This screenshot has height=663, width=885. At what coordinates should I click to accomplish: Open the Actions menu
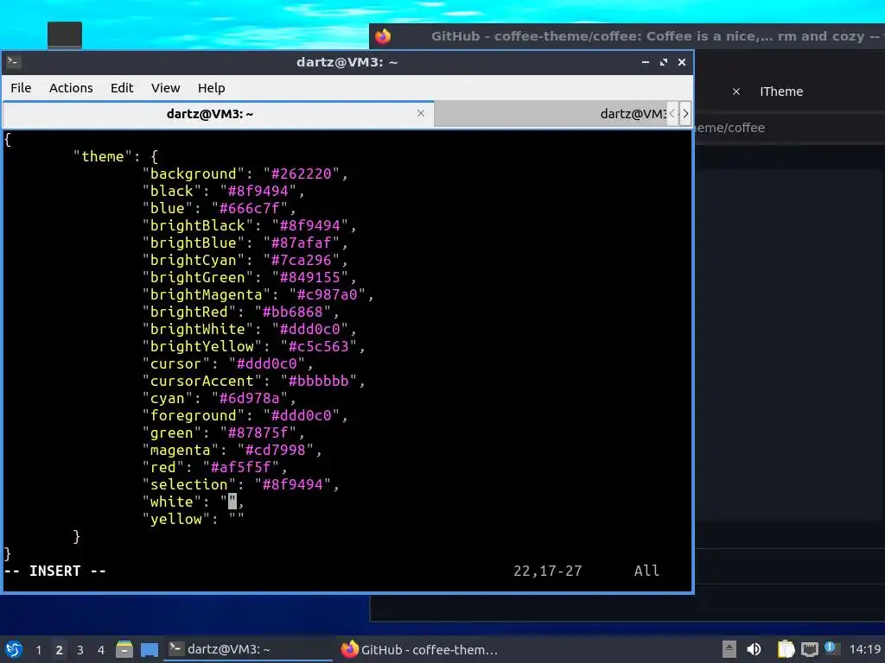click(71, 88)
